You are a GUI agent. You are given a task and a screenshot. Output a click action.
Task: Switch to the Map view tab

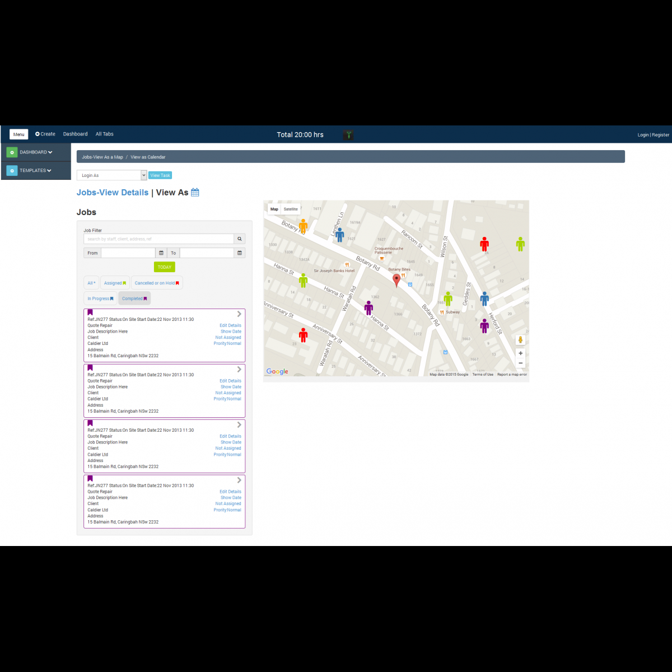click(274, 209)
